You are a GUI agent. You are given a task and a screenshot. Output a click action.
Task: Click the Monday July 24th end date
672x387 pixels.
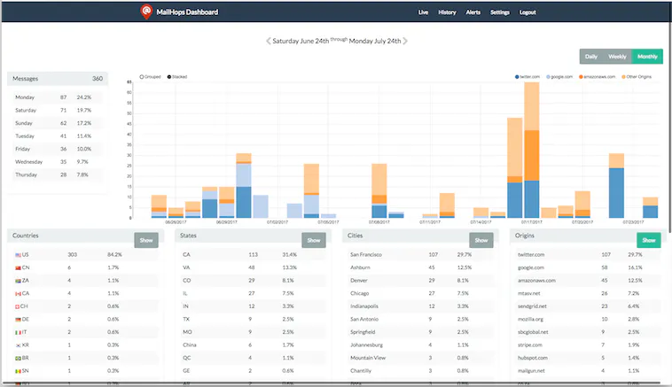pos(375,41)
